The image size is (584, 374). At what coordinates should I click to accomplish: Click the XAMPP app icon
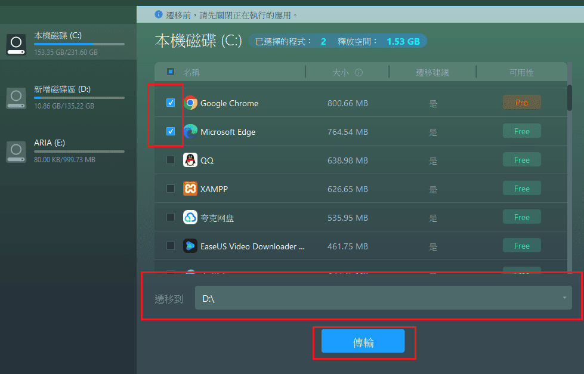(191, 188)
